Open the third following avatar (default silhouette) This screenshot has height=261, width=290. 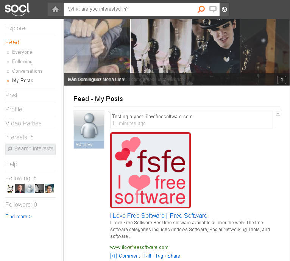tap(30, 189)
